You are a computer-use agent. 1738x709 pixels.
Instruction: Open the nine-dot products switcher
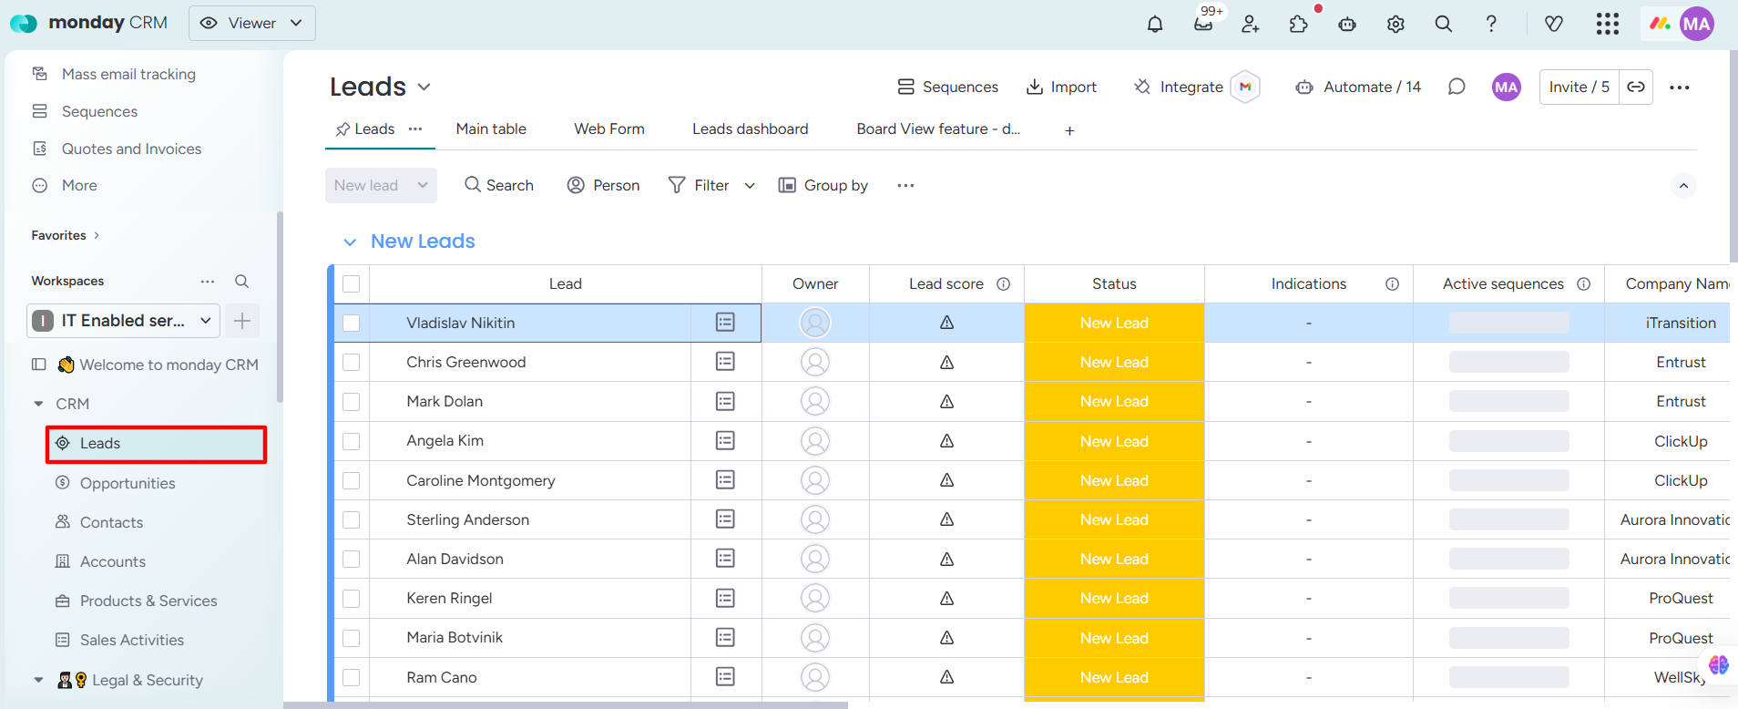coord(1608,24)
